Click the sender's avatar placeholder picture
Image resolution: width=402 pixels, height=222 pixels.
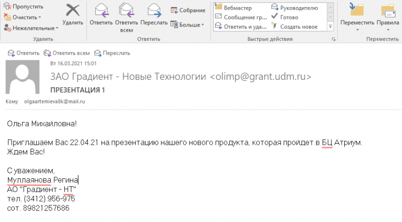click(x=23, y=77)
